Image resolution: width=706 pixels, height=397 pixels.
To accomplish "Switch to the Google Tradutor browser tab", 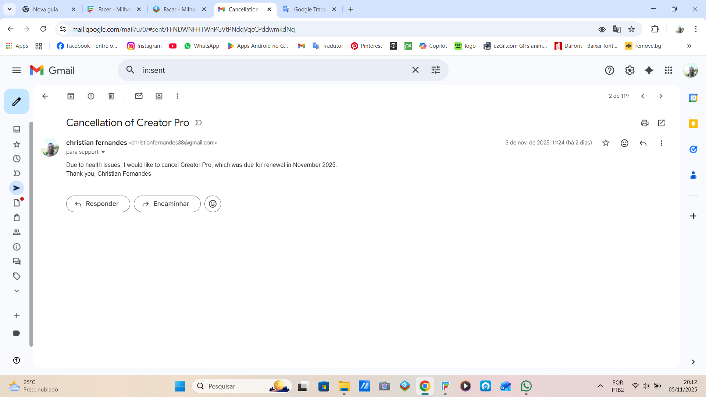I will 310,9.
